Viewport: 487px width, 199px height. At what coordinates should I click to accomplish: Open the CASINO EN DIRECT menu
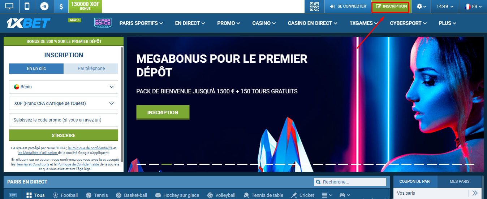pos(313,23)
